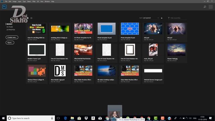Open the 002.psd thumbnail
This screenshot has height=121, width=215.
153,29
